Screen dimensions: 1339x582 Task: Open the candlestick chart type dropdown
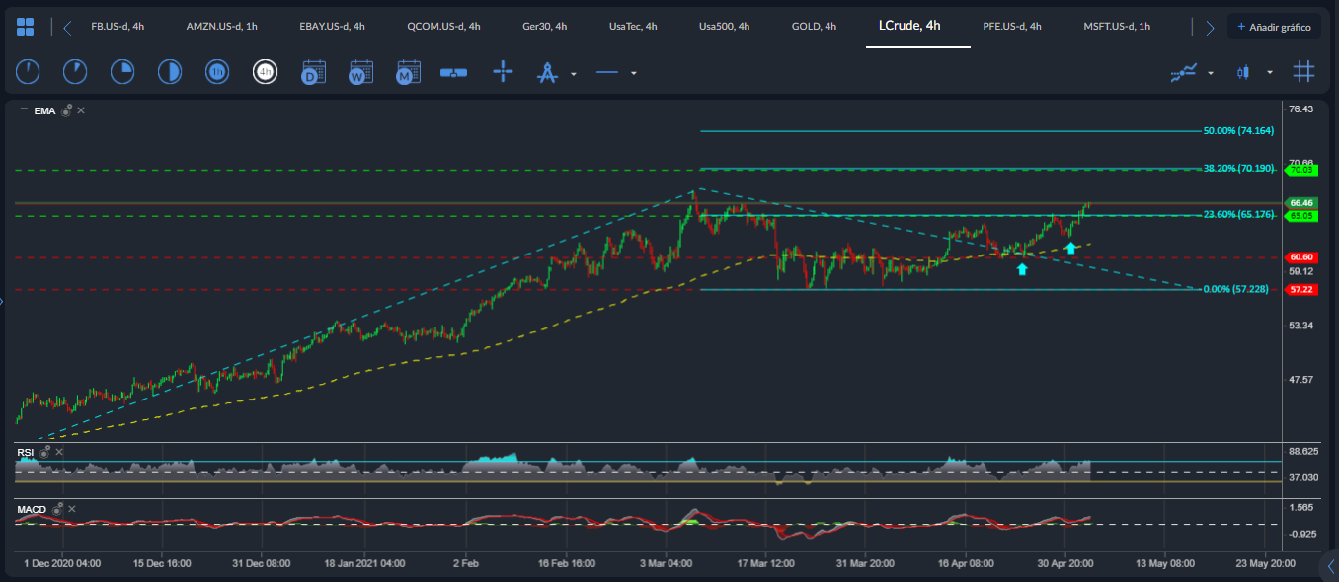[1270, 72]
